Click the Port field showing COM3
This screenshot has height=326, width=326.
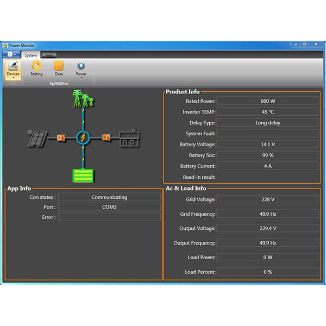[109, 207]
